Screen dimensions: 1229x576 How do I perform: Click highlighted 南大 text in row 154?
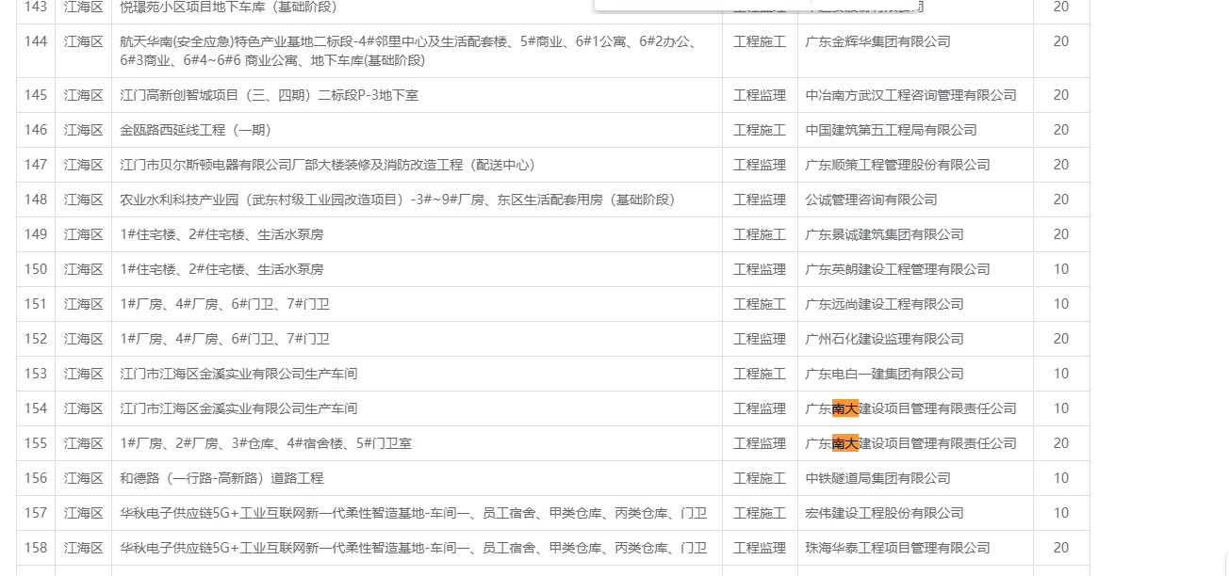pyautogui.click(x=845, y=408)
